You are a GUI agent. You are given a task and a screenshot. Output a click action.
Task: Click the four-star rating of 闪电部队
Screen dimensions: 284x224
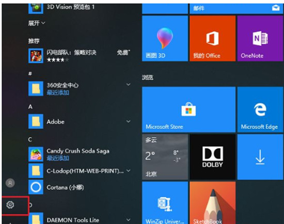point(58,59)
